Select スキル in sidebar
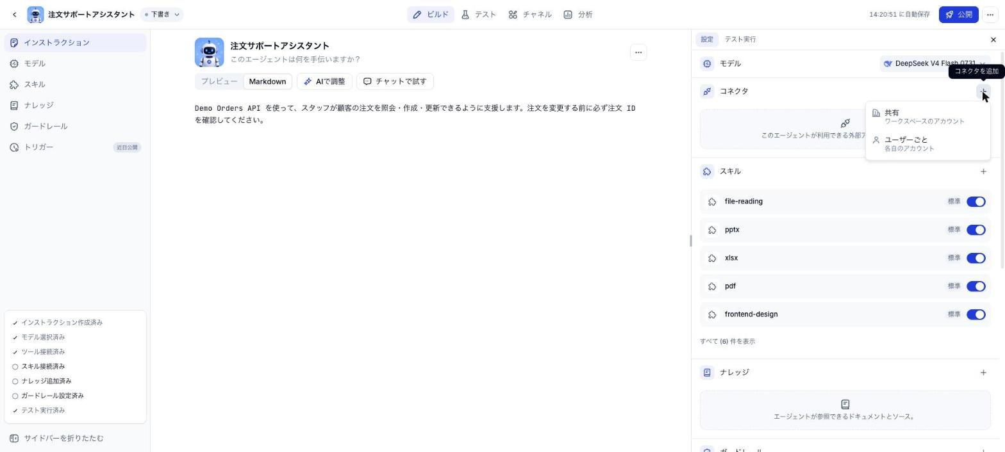 [x=75, y=85]
